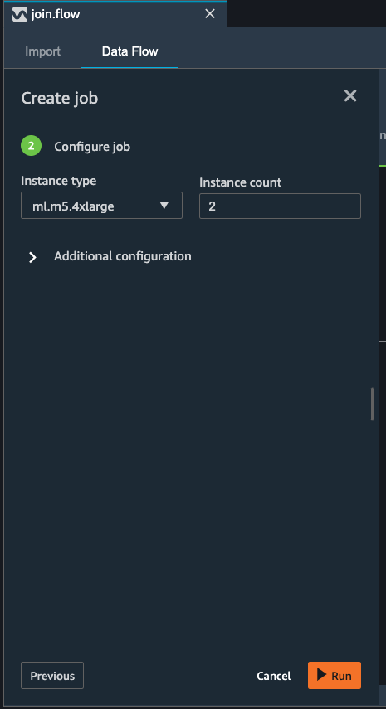The width and height of the screenshot is (386, 709).
Task: Close the join.flow tab
Action: tap(210, 14)
